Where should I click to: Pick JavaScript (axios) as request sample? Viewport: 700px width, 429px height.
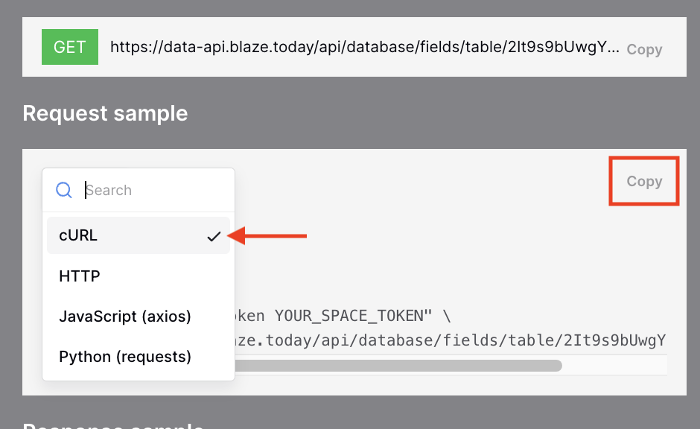(x=139, y=316)
